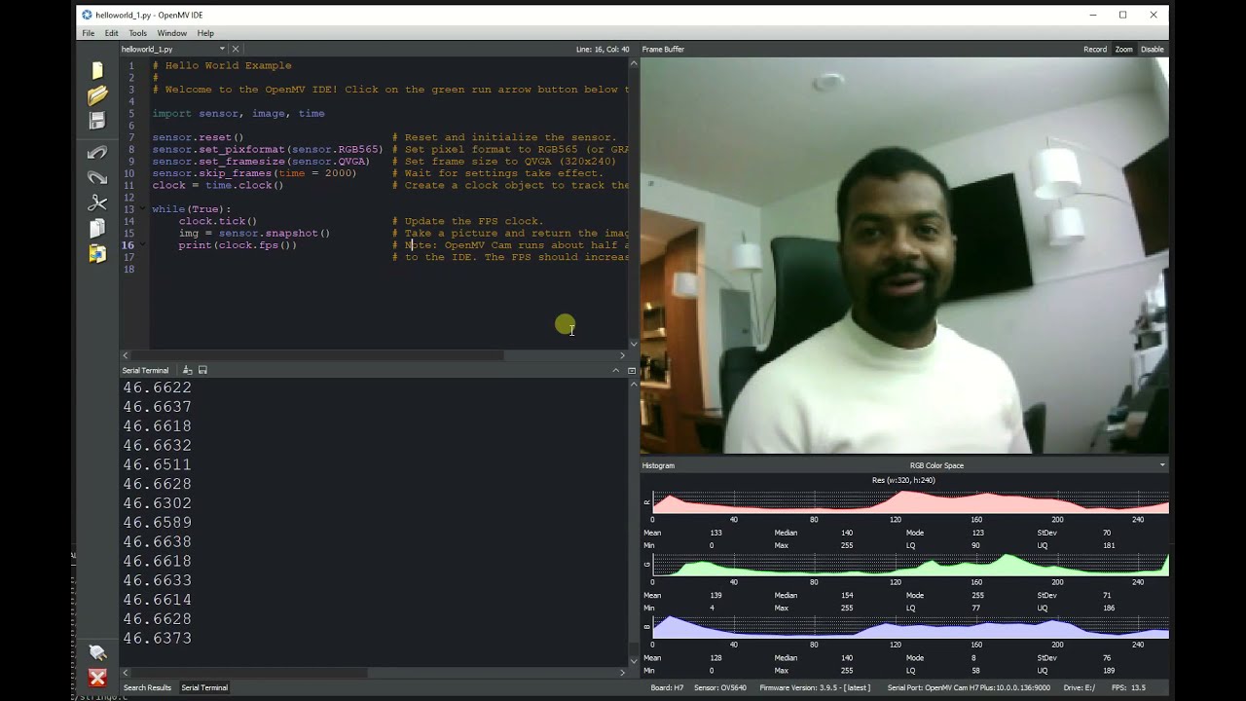Click editor scroll down arrow
This screenshot has height=701, width=1246.
tap(634, 343)
